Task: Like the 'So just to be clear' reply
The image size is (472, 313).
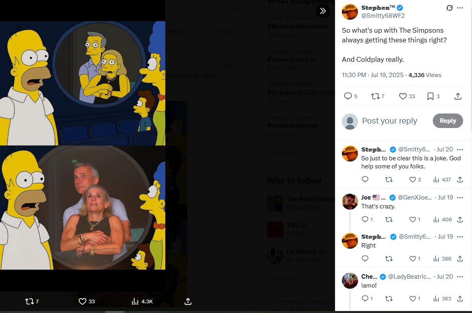Action: (x=413, y=179)
